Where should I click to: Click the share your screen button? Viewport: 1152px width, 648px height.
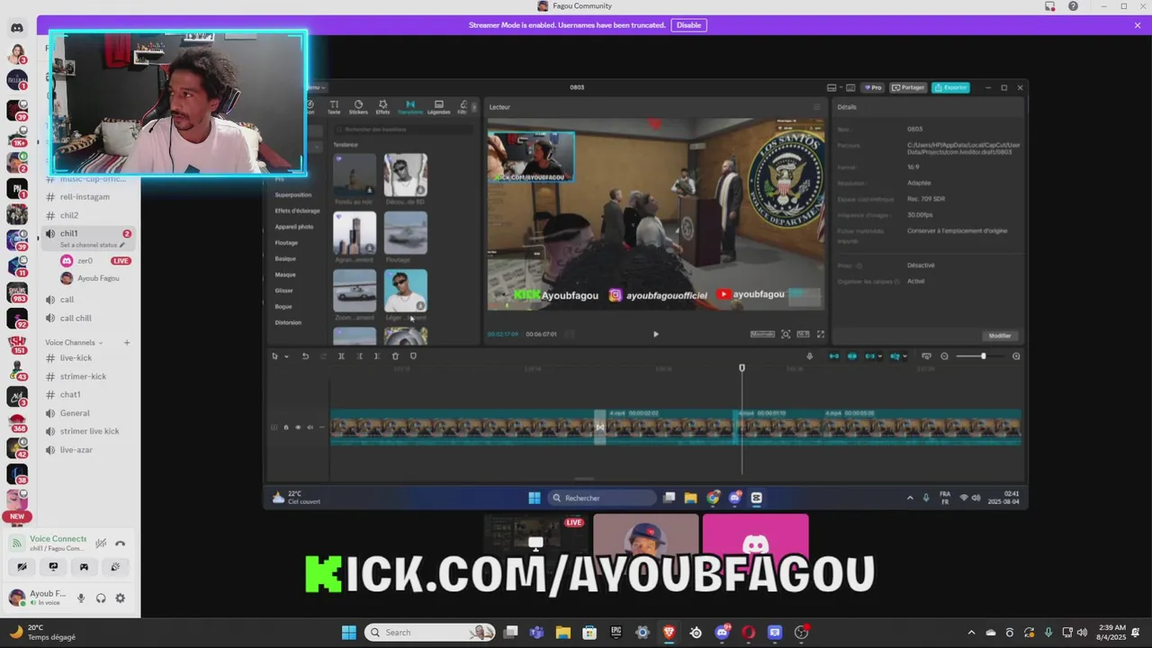click(x=53, y=567)
